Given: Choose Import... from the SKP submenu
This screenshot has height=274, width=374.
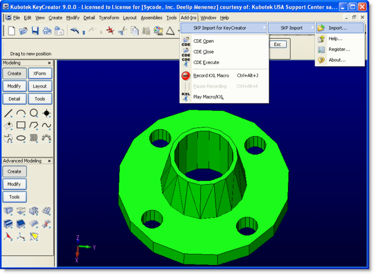Looking at the screenshot, I should pyautogui.click(x=340, y=28).
